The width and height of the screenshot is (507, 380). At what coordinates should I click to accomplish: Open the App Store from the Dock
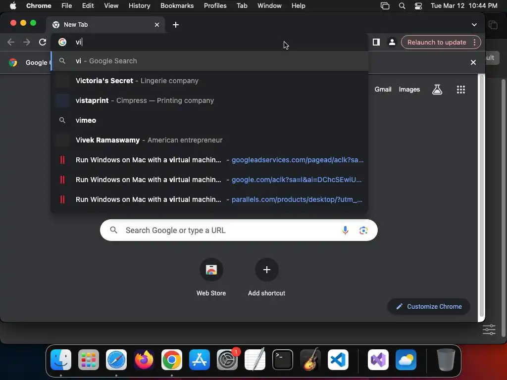pyautogui.click(x=200, y=360)
